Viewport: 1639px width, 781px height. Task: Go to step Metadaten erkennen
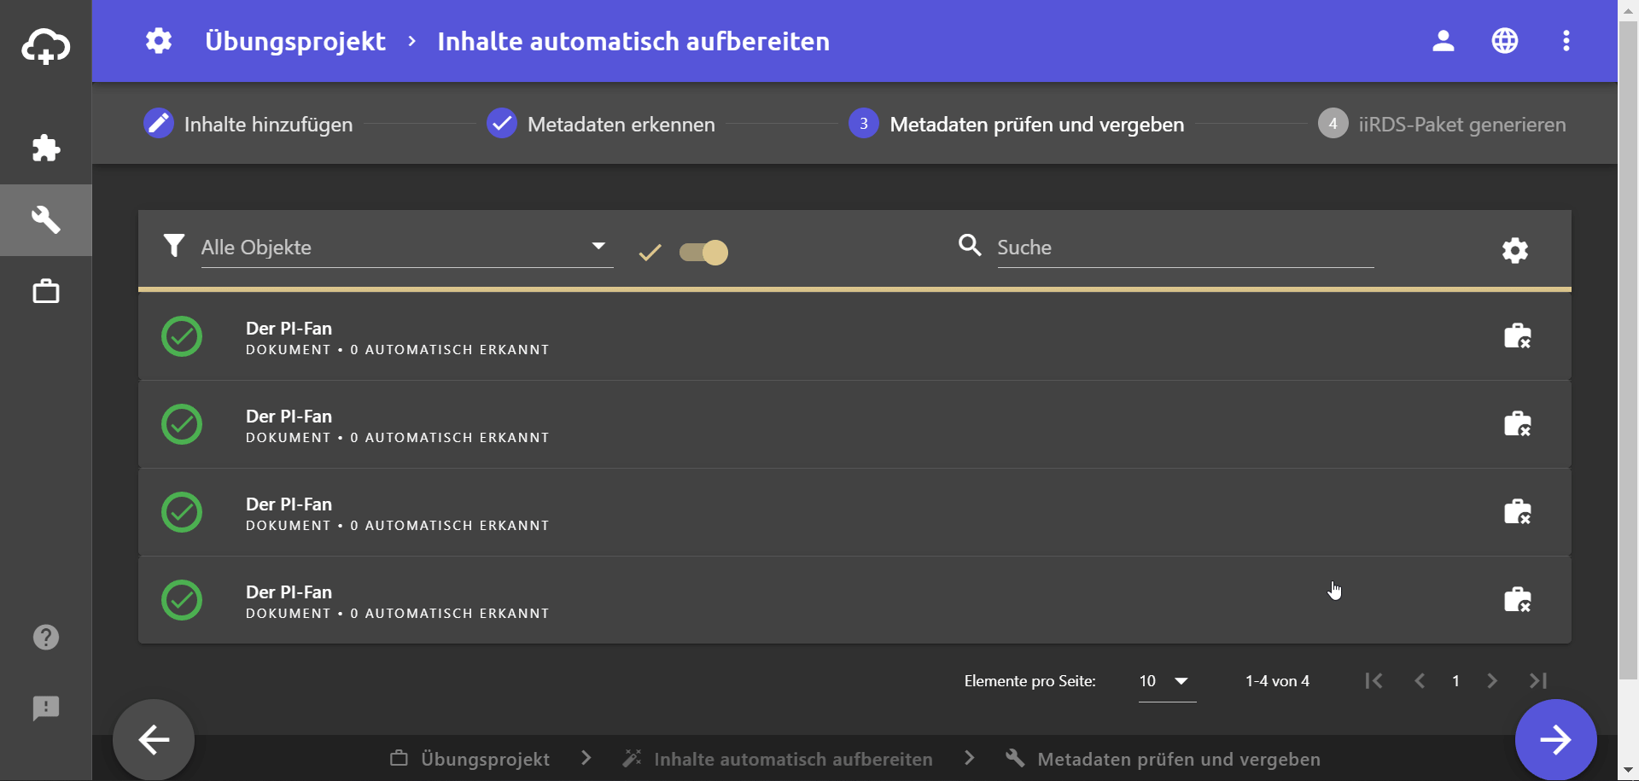[x=601, y=124]
